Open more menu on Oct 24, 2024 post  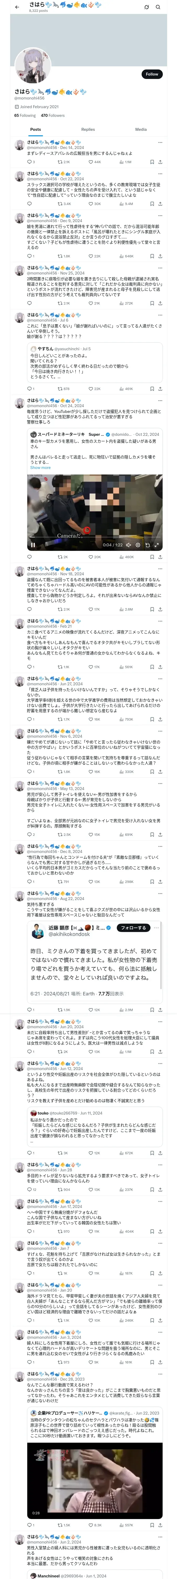click(160, 401)
